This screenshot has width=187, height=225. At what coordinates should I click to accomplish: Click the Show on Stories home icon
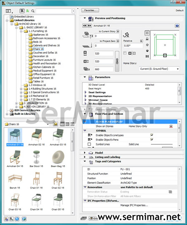171,126
